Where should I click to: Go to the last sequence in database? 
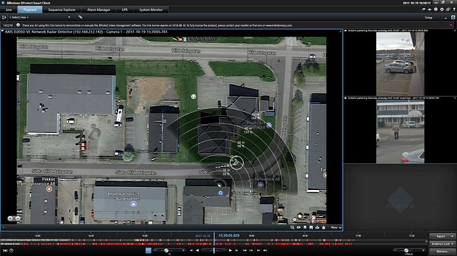pyautogui.click(x=265, y=250)
